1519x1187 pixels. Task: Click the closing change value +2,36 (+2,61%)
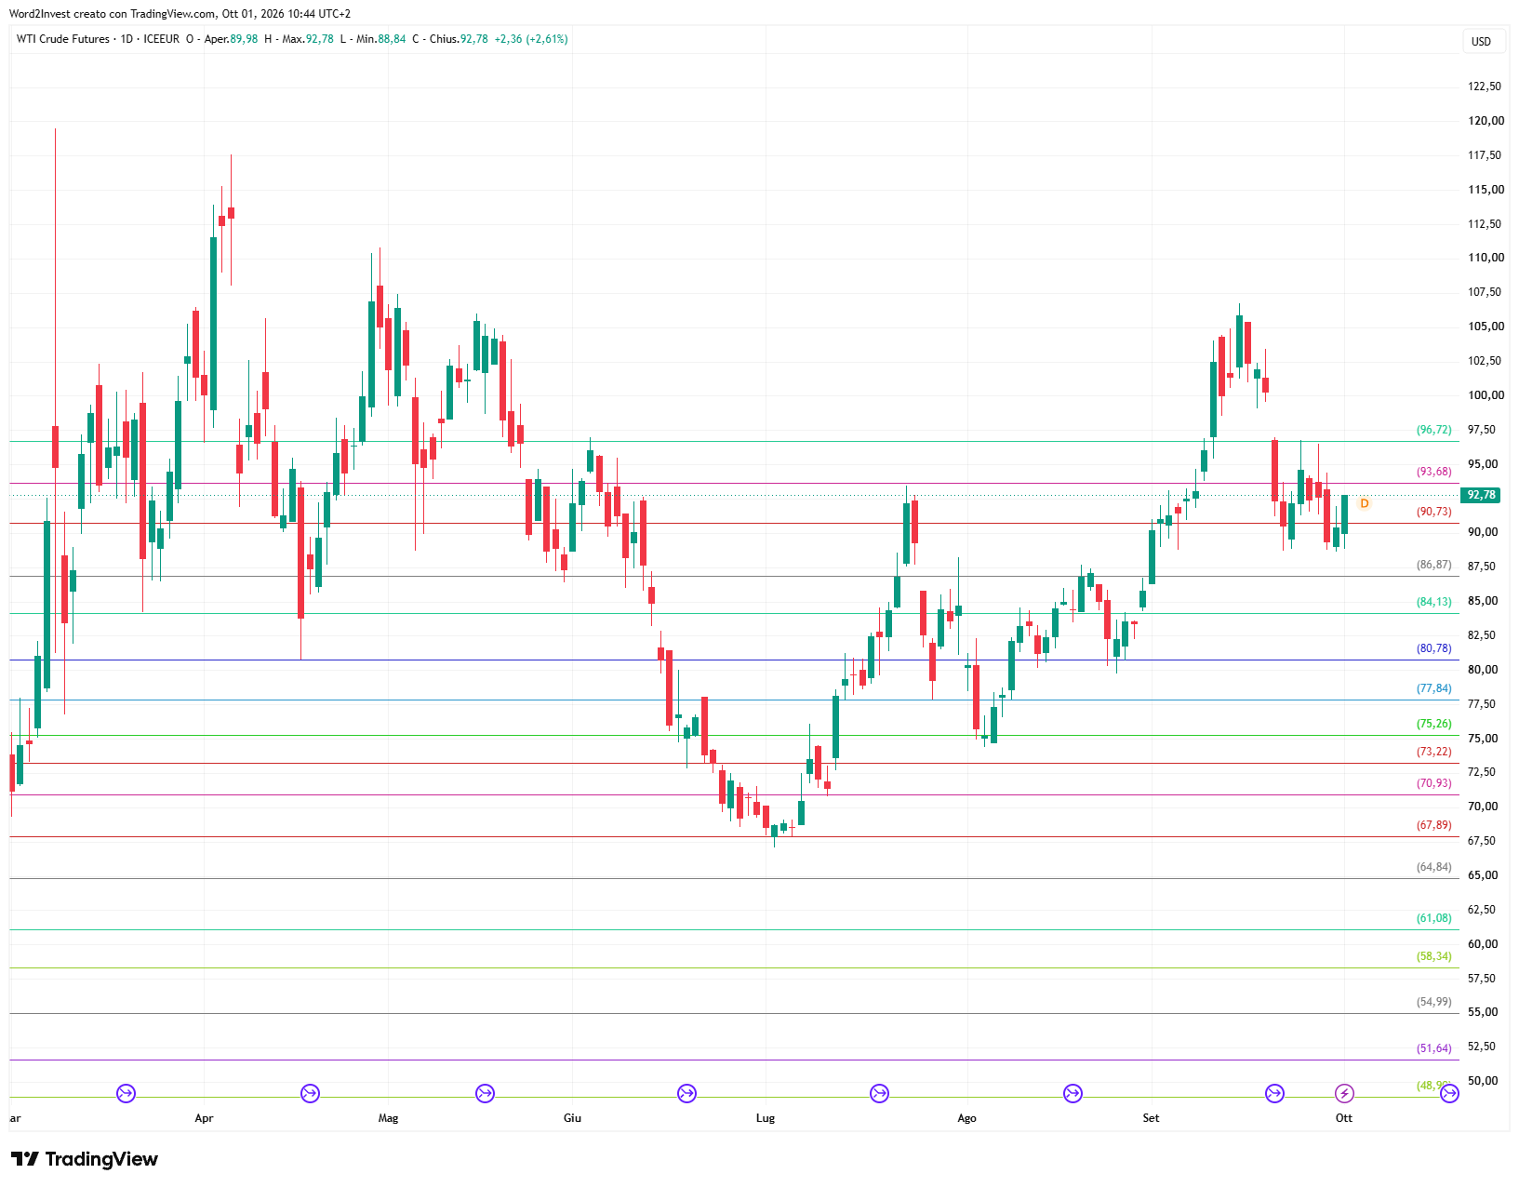click(x=531, y=39)
